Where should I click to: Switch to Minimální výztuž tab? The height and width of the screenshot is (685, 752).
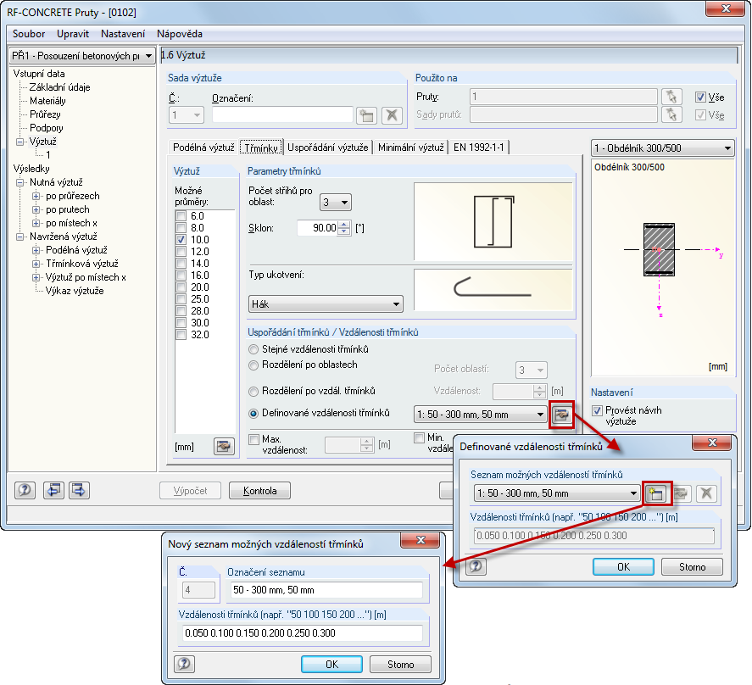(x=411, y=148)
